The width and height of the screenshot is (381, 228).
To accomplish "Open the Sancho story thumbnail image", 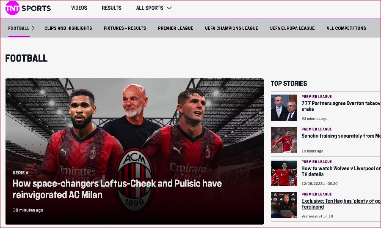I will tap(284, 140).
